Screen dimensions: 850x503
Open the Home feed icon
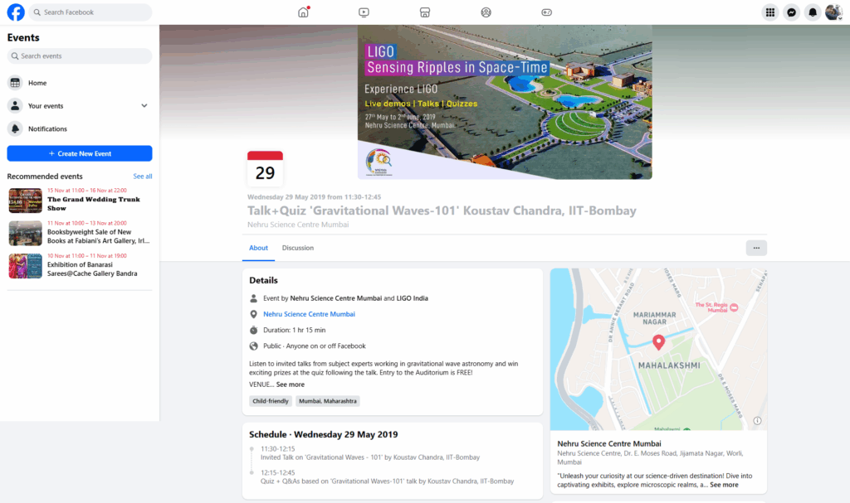point(303,12)
